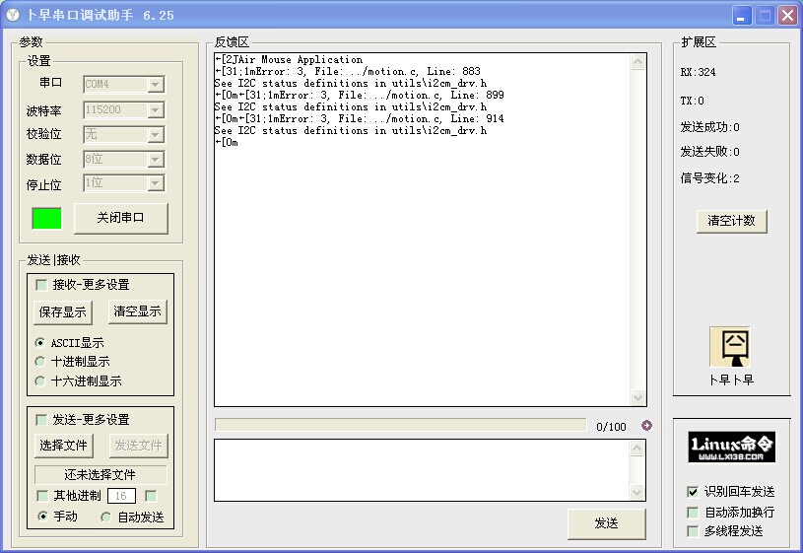
Task: Select ASCII显示 radio button
Action: point(40,342)
